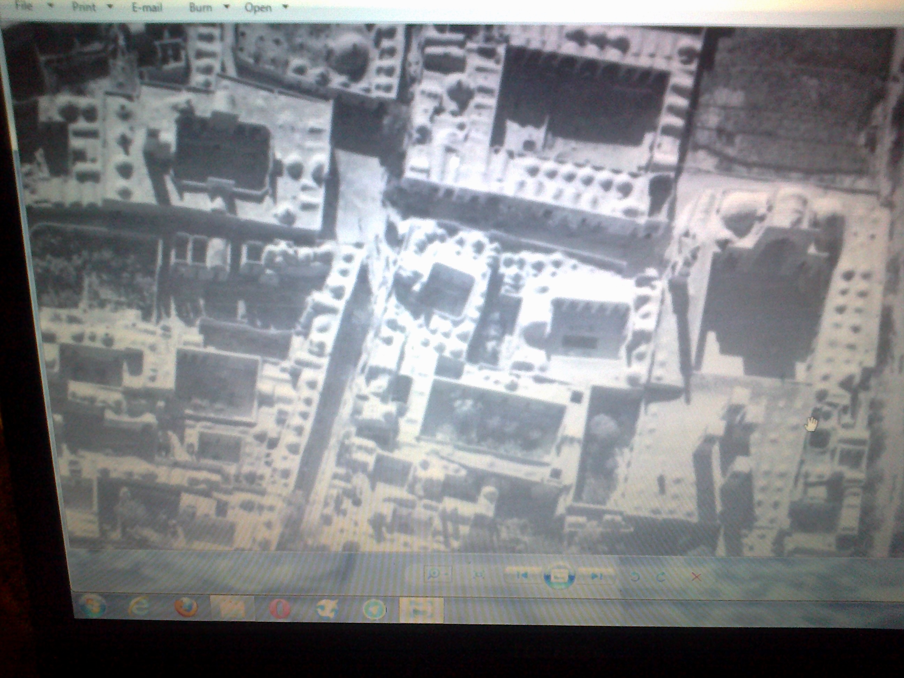Expand the Print dropdown arrow

tap(109, 7)
